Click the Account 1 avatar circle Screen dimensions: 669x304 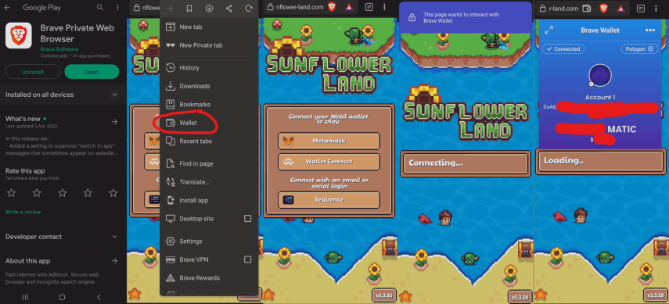click(x=600, y=76)
